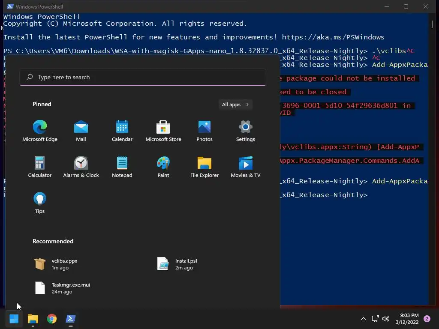Image resolution: width=439 pixels, height=329 pixels.
Task: Click the PowerShell window title icon
Action: coord(10,6)
